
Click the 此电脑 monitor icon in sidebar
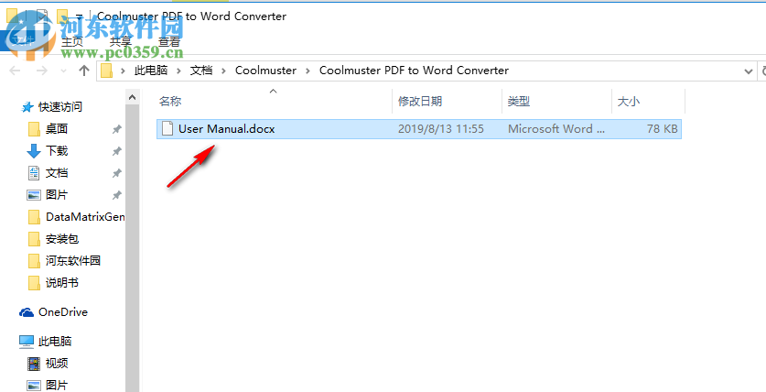click(x=26, y=341)
